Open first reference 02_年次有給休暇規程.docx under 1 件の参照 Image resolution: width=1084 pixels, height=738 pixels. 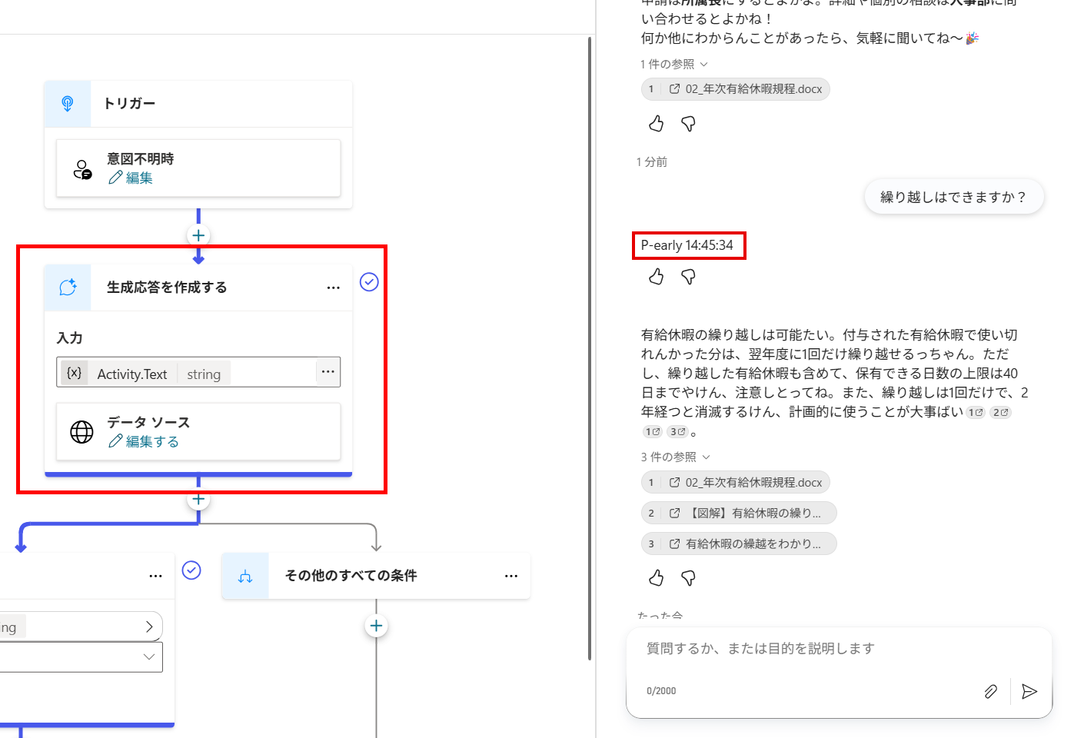[736, 89]
